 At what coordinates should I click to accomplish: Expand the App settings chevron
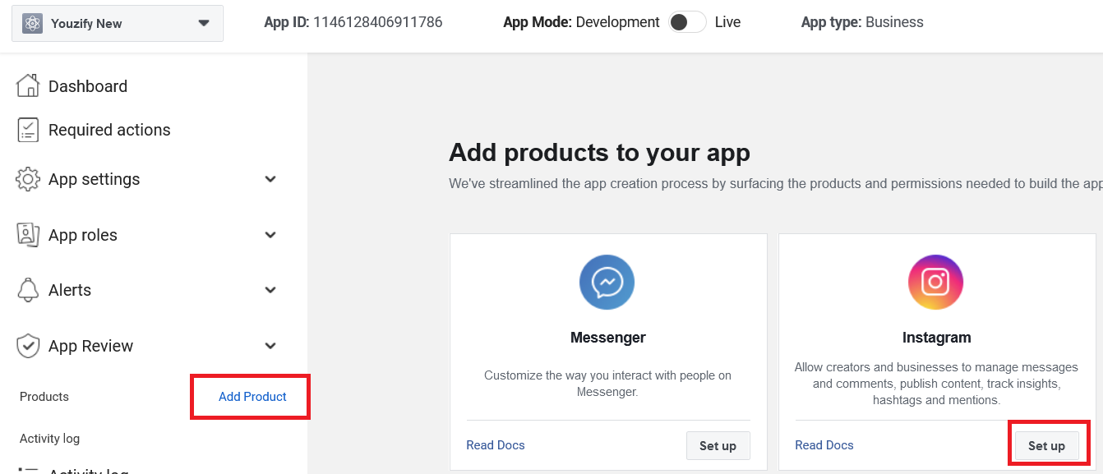coord(270,179)
